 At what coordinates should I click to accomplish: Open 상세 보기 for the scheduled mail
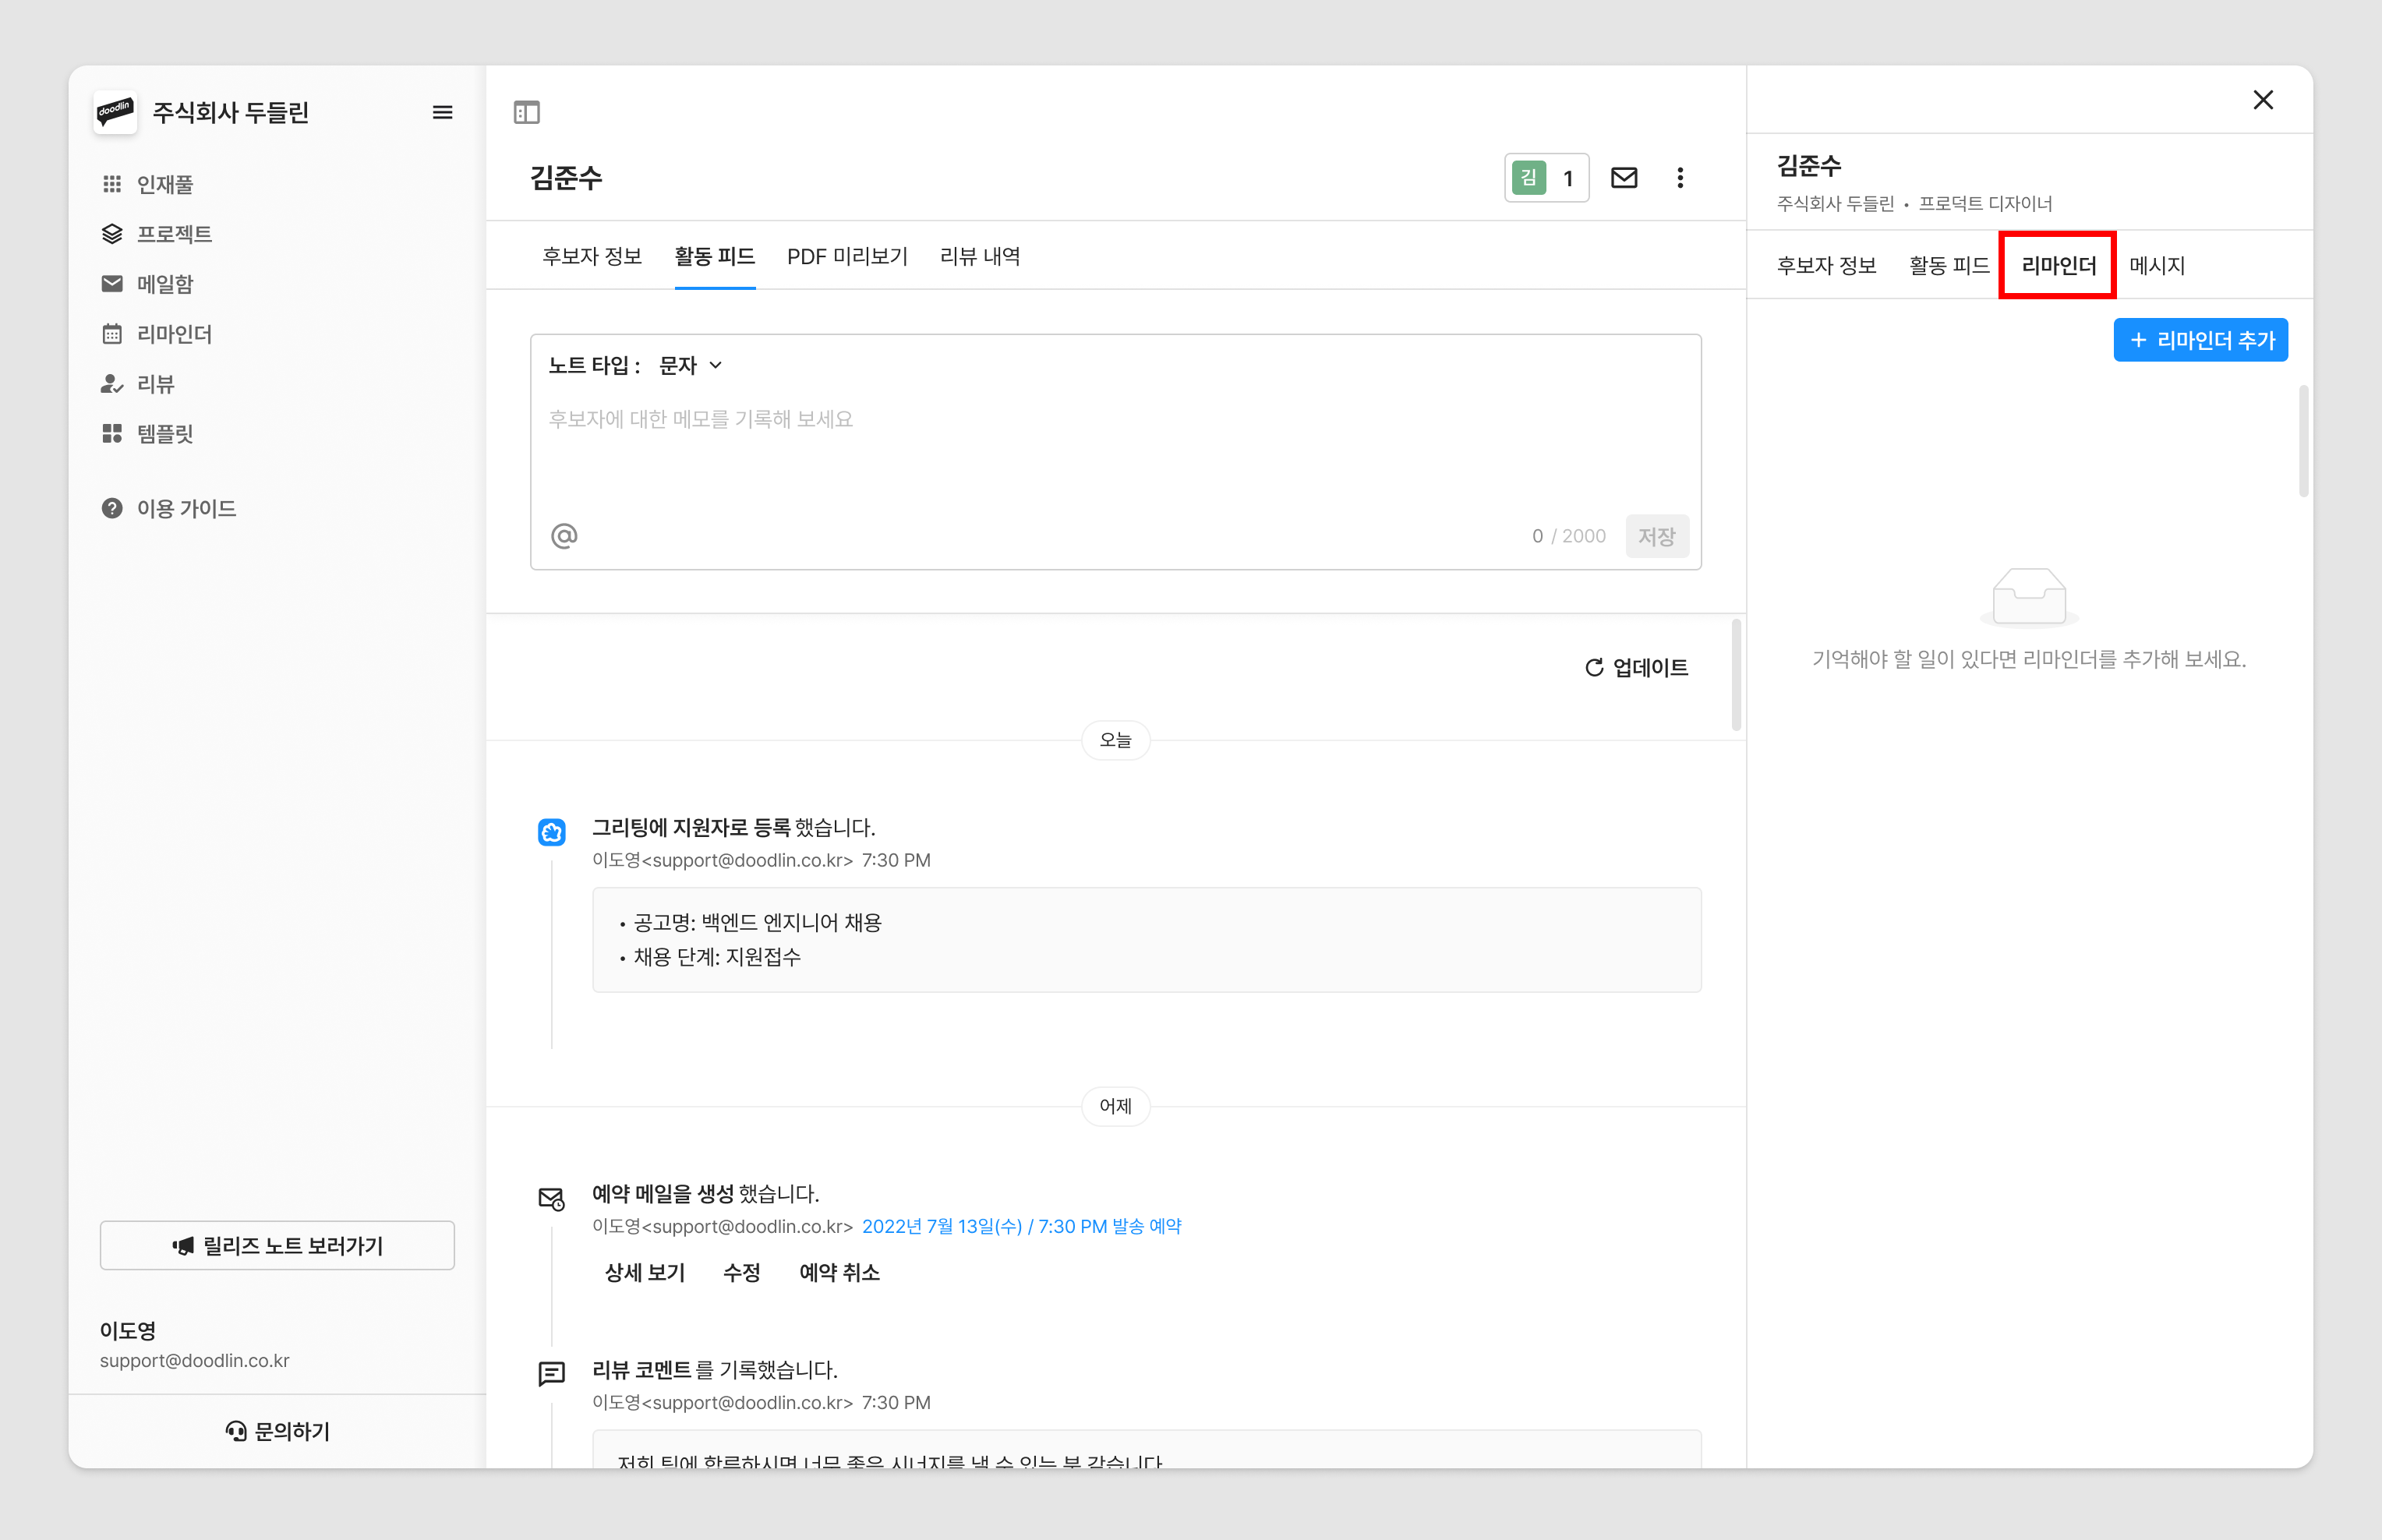pyautogui.click(x=644, y=1273)
